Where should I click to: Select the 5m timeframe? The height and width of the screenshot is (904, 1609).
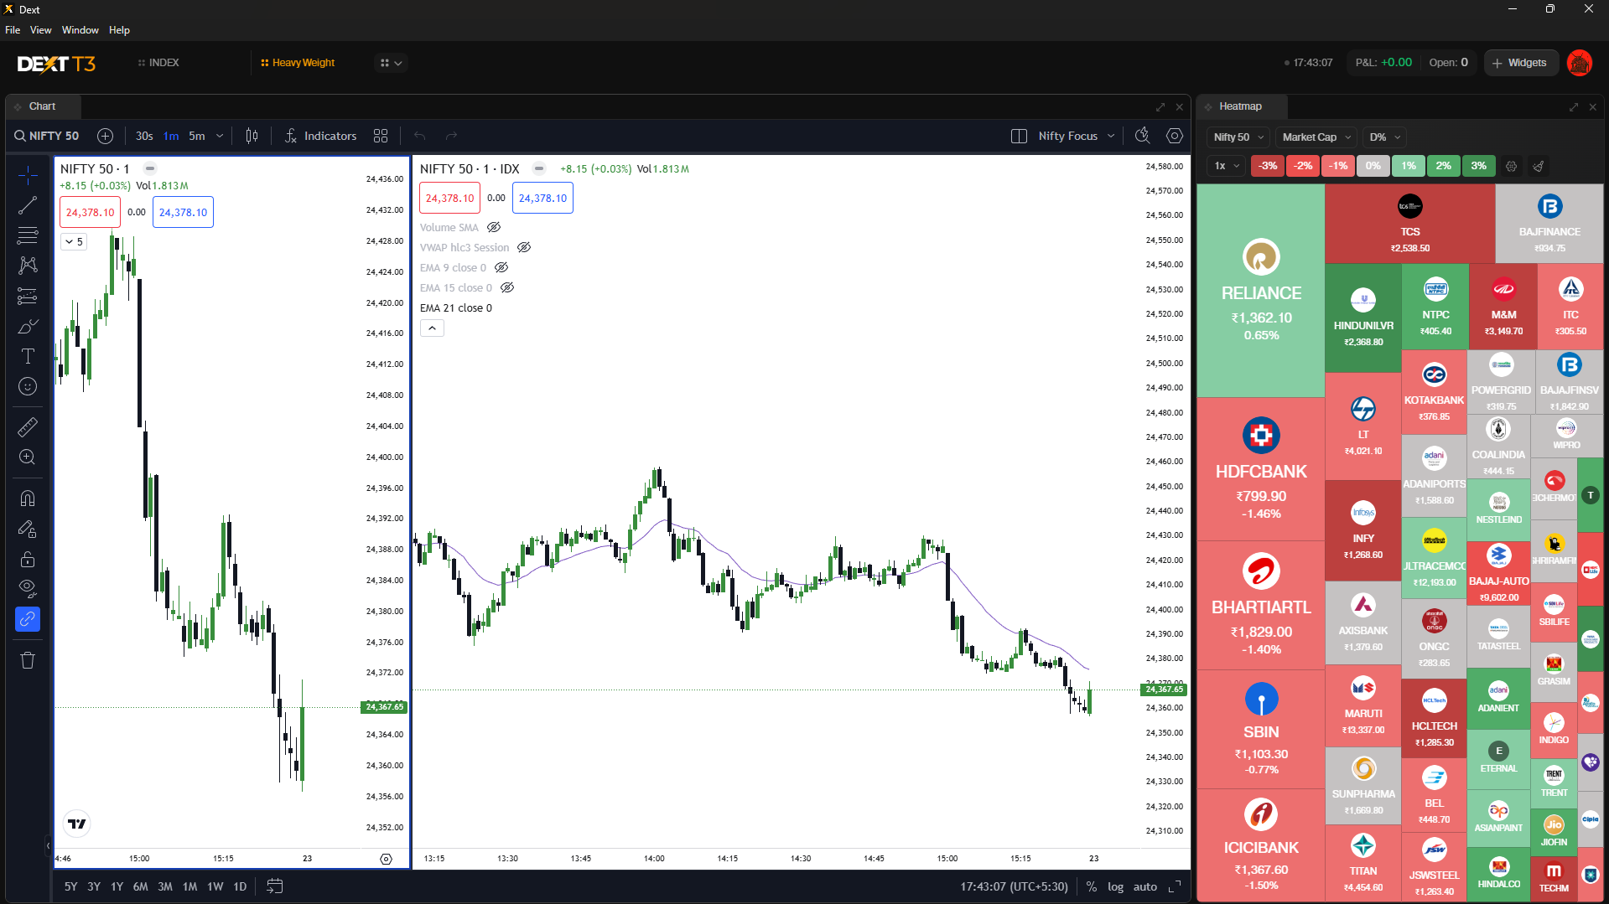(197, 136)
